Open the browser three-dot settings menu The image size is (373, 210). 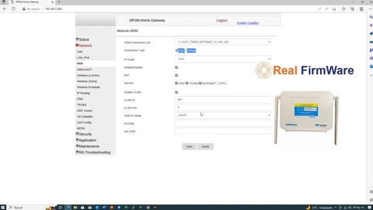(x=370, y=9)
